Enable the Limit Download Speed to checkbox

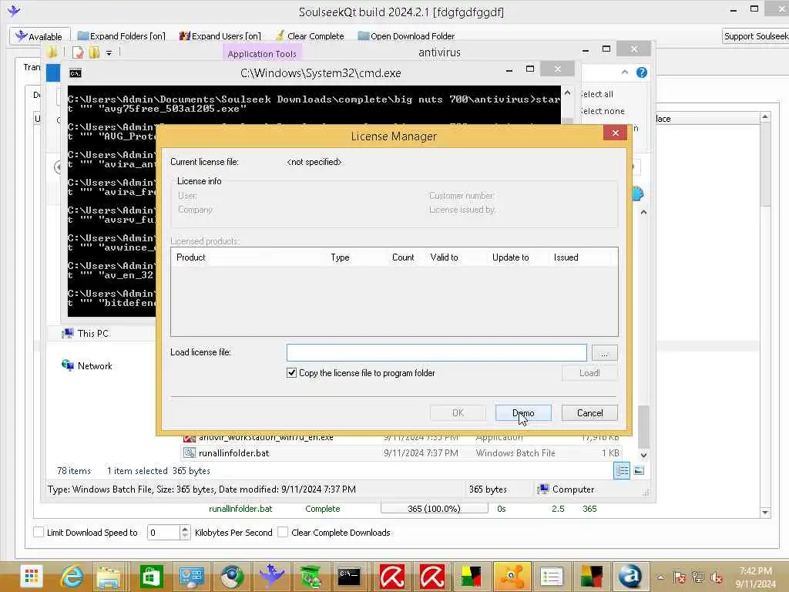point(39,532)
